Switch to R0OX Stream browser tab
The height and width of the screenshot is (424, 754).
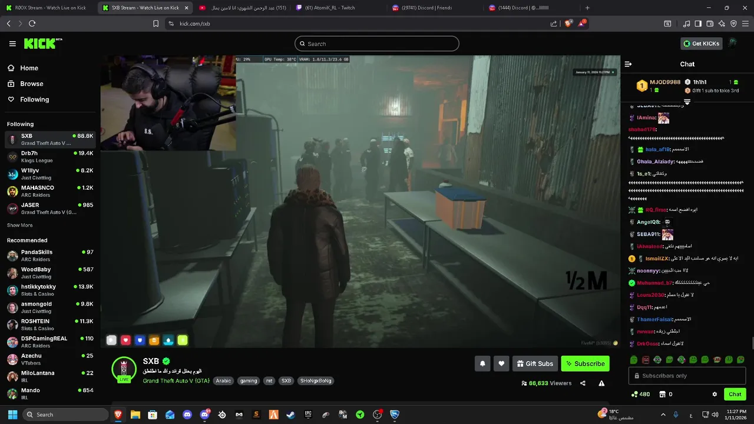(x=47, y=8)
